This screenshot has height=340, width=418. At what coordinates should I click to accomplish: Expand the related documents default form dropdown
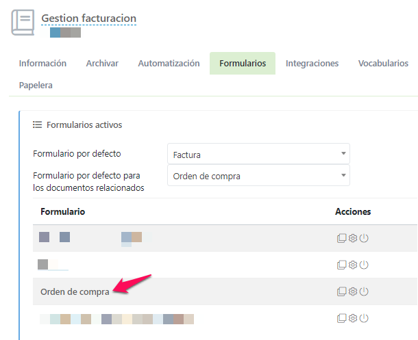(x=258, y=176)
